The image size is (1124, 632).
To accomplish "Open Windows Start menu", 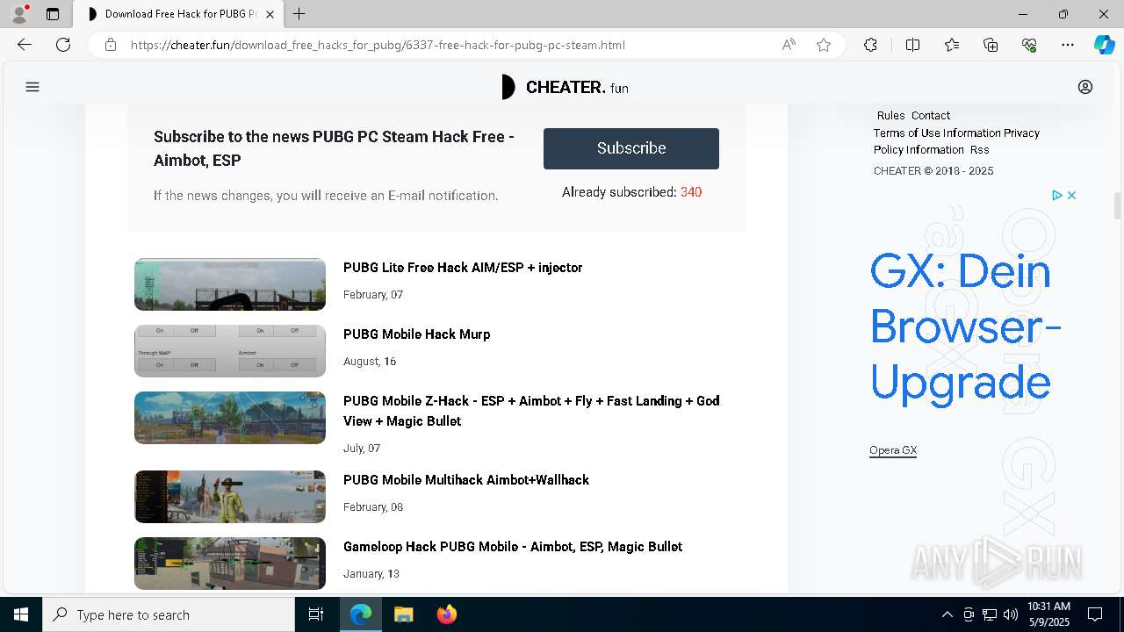I will 21,614.
